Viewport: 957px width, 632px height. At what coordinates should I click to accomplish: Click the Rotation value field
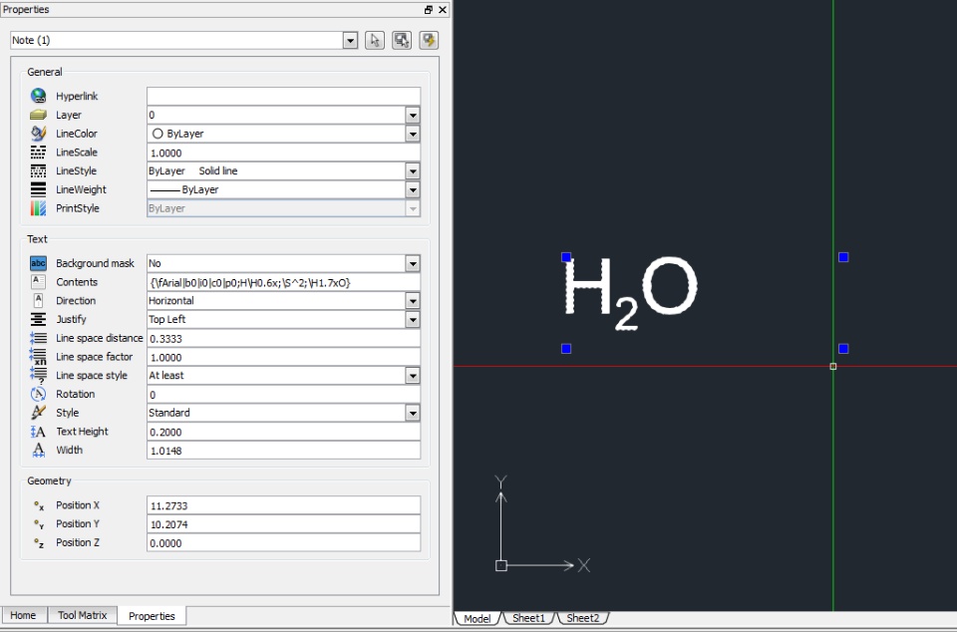point(284,394)
